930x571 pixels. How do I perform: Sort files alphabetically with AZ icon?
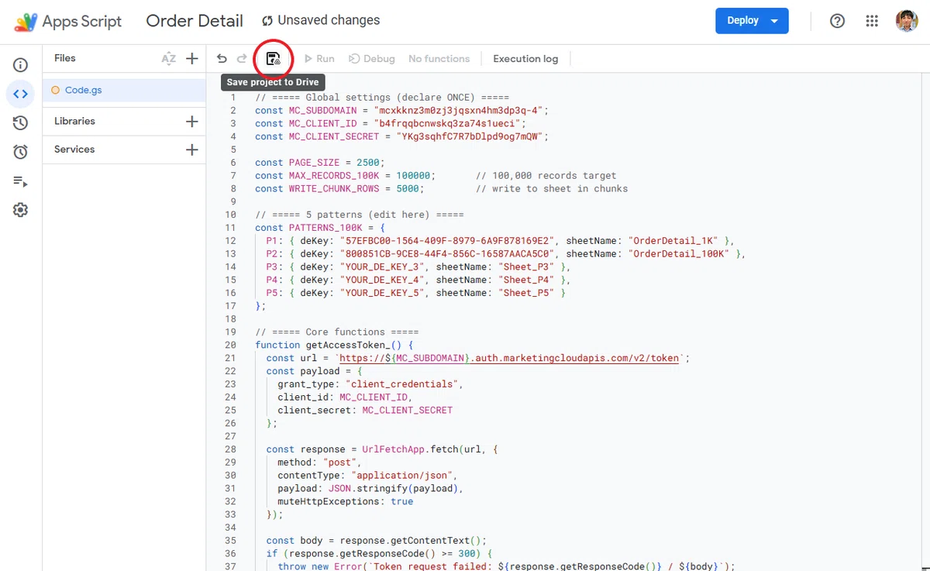[x=168, y=59]
